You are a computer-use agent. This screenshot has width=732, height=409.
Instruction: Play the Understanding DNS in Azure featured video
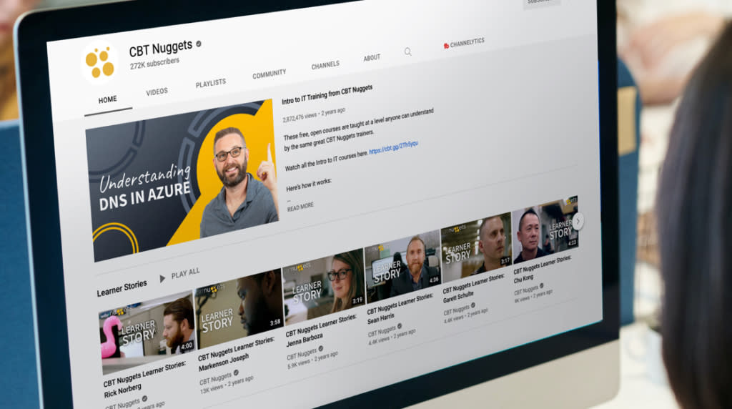pos(184,180)
